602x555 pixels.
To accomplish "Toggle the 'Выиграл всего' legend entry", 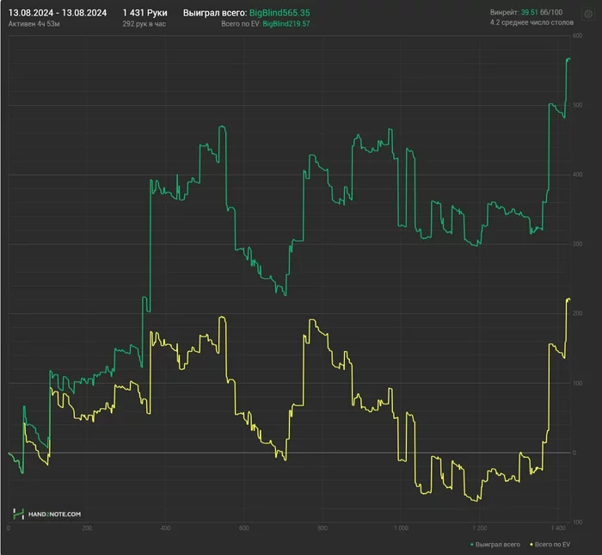I will tap(494, 545).
